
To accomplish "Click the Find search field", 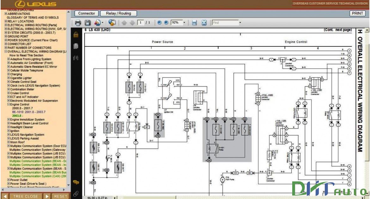I will [225, 23].
